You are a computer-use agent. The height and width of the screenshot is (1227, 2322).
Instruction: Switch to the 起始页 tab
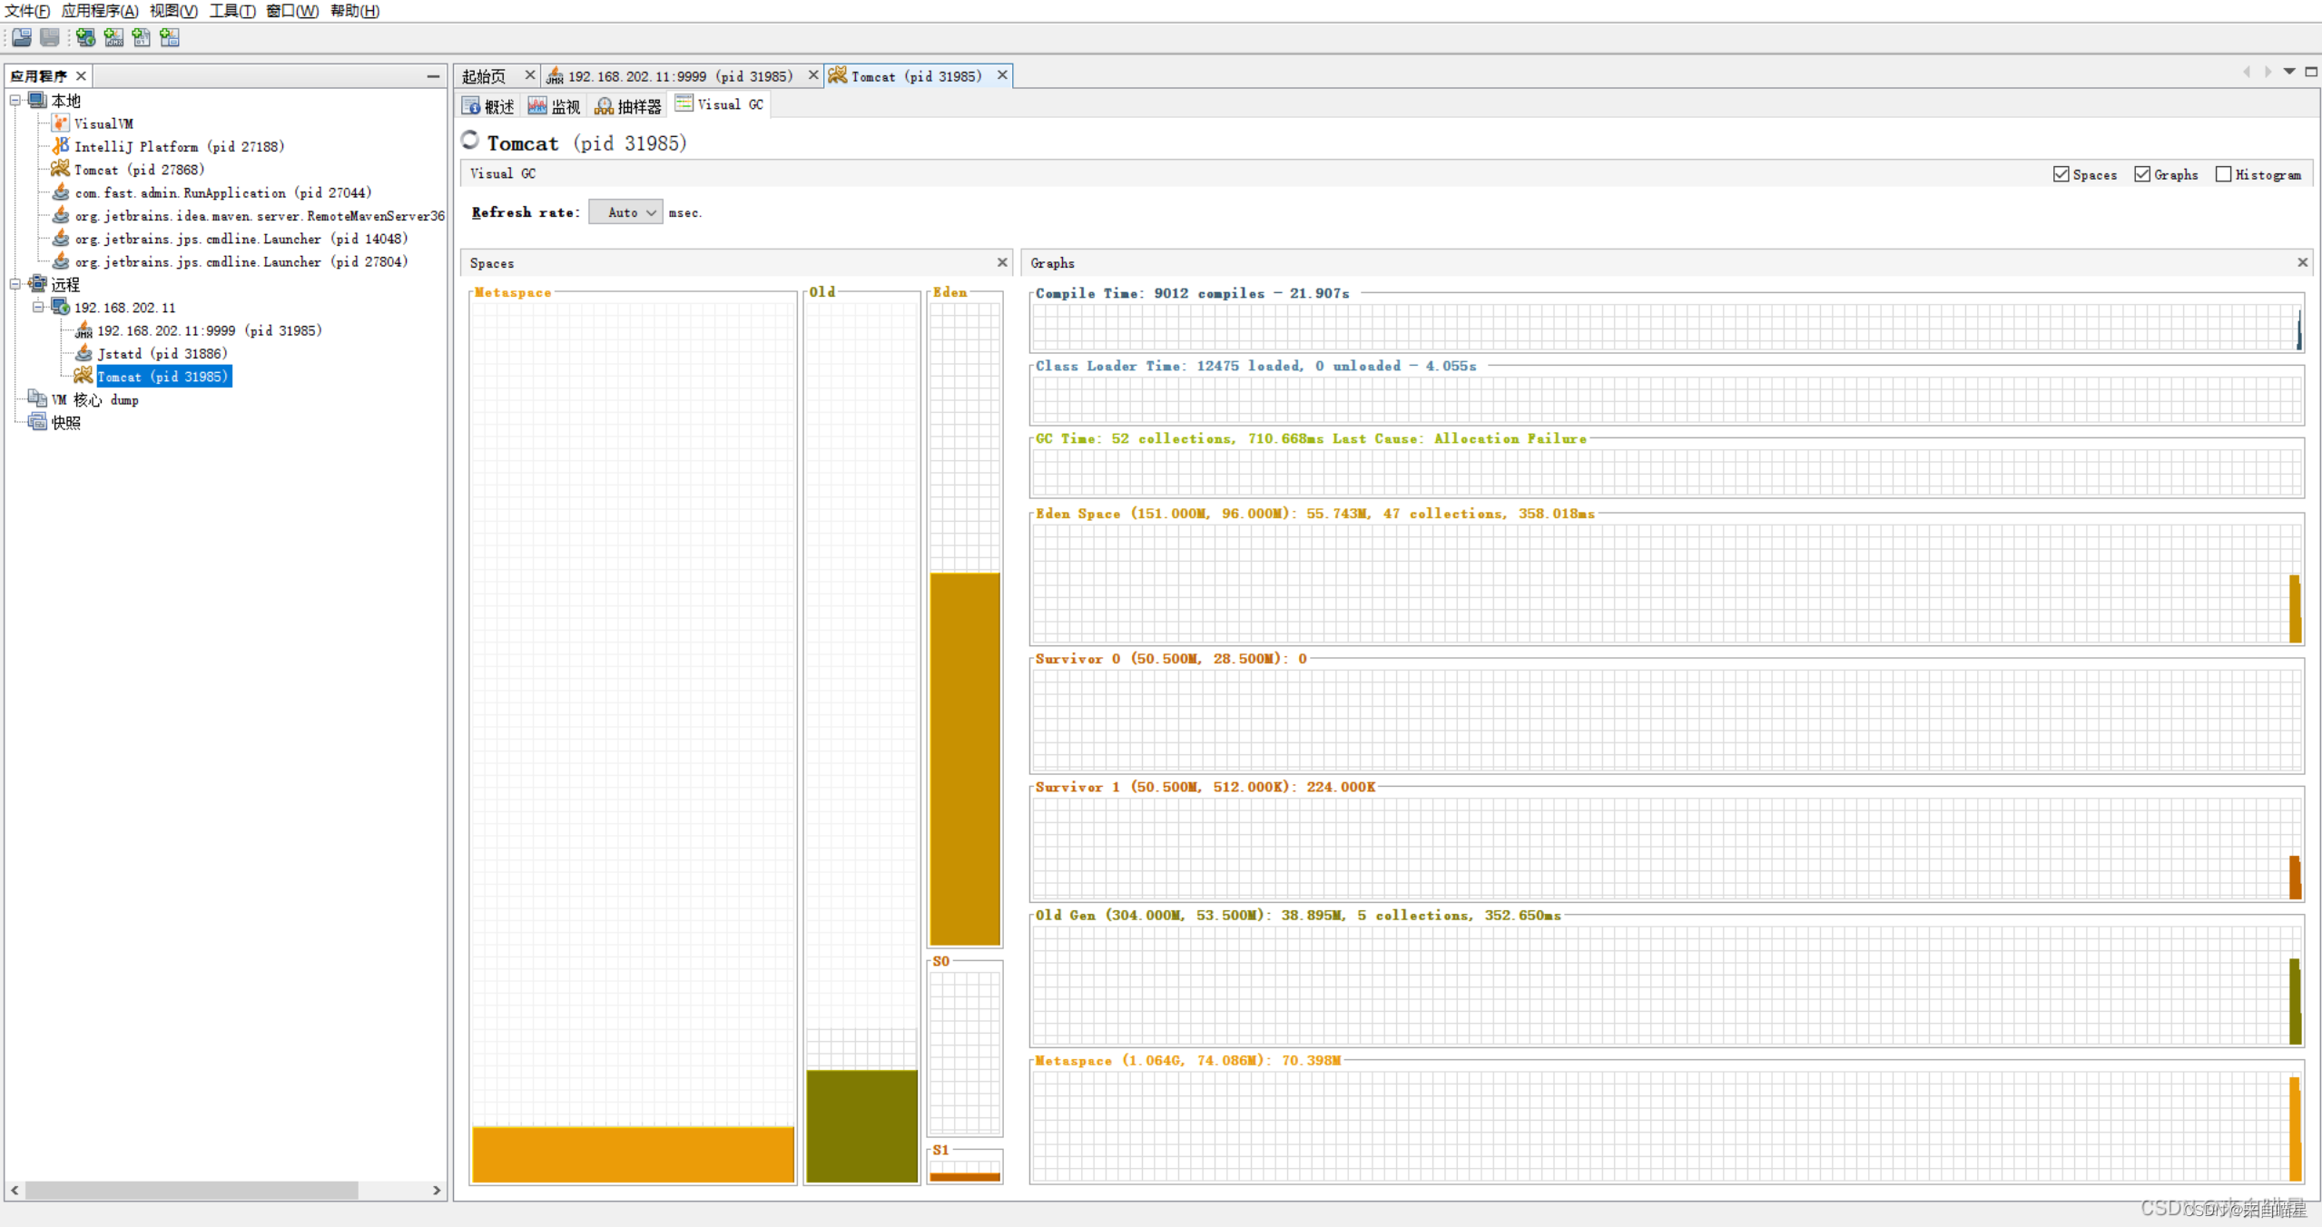(x=485, y=76)
